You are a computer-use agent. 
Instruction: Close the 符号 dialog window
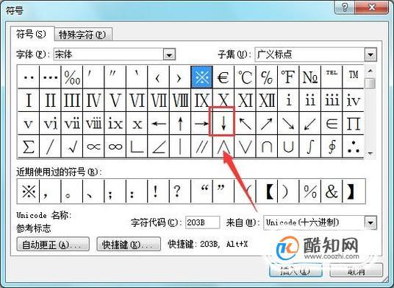click(x=371, y=7)
